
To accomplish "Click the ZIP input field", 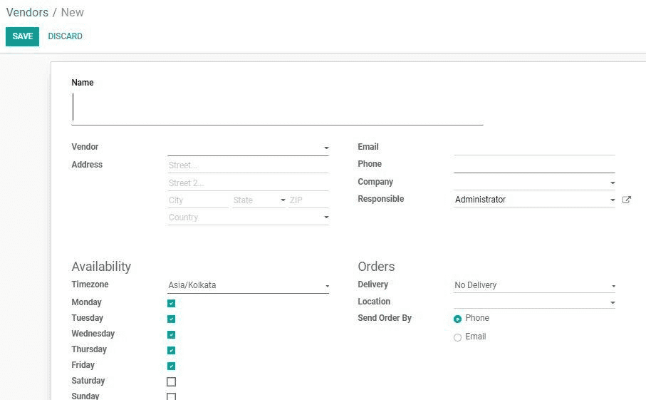I will click(x=308, y=200).
